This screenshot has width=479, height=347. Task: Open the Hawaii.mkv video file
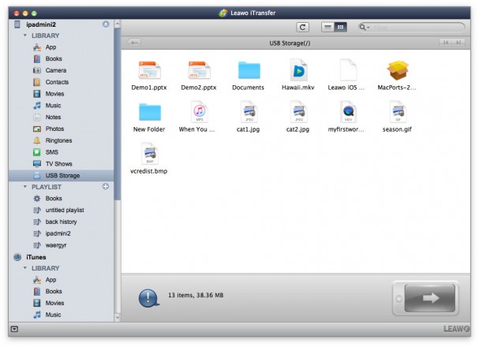[x=299, y=72]
